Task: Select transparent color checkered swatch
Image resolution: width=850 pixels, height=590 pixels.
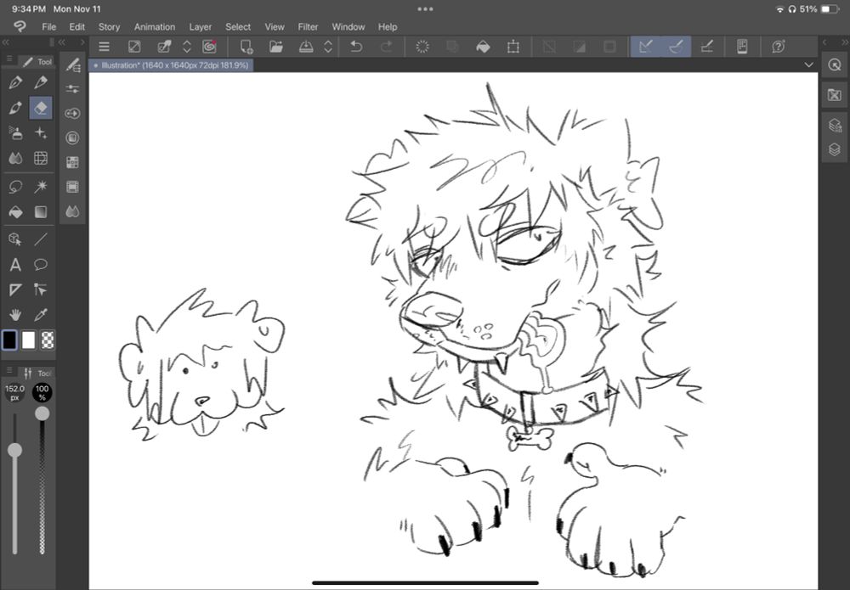Action: click(x=48, y=340)
